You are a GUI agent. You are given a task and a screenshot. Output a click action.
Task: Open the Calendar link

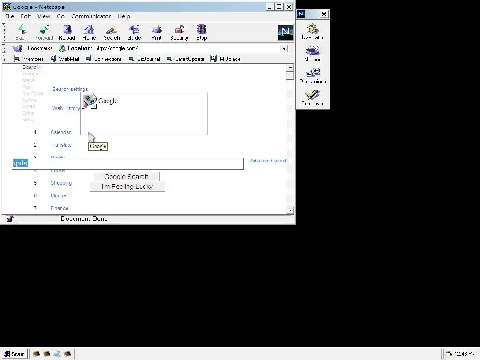[x=60, y=132]
